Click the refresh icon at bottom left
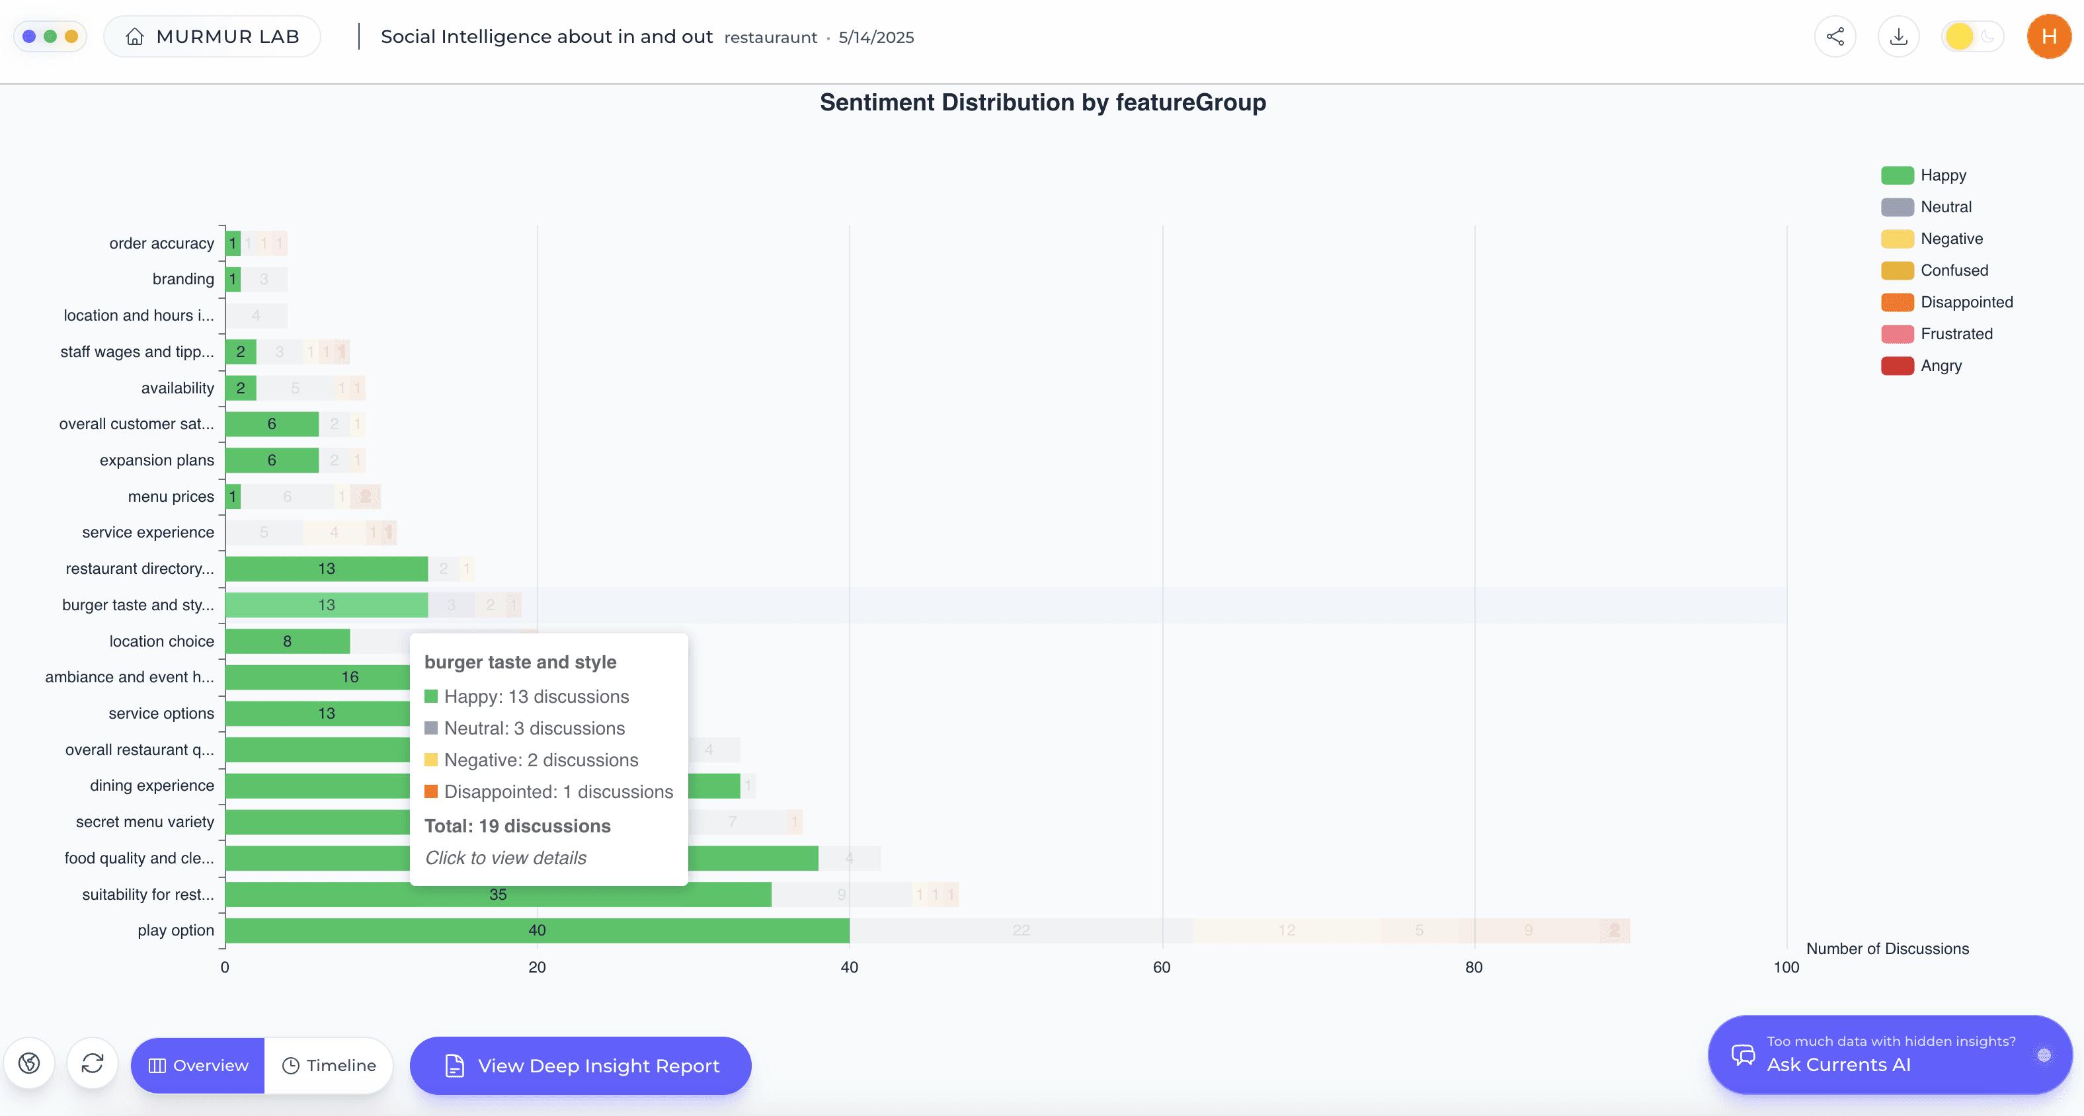 pos(92,1062)
